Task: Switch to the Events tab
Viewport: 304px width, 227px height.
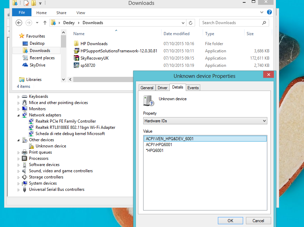Action: tap(193, 88)
